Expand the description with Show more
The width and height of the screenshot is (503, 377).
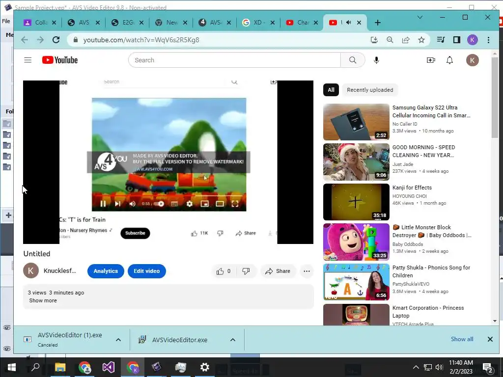(x=43, y=300)
